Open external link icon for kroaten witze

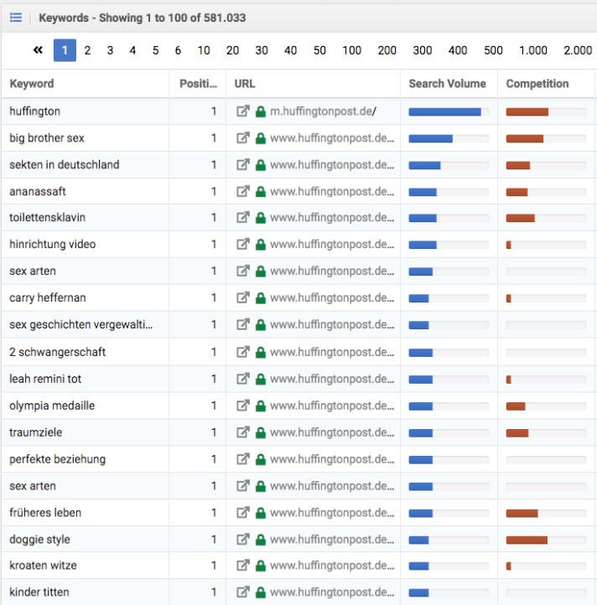pos(243,566)
